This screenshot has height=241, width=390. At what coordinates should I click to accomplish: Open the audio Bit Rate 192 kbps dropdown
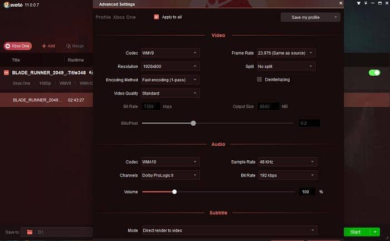click(x=288, y=175)
